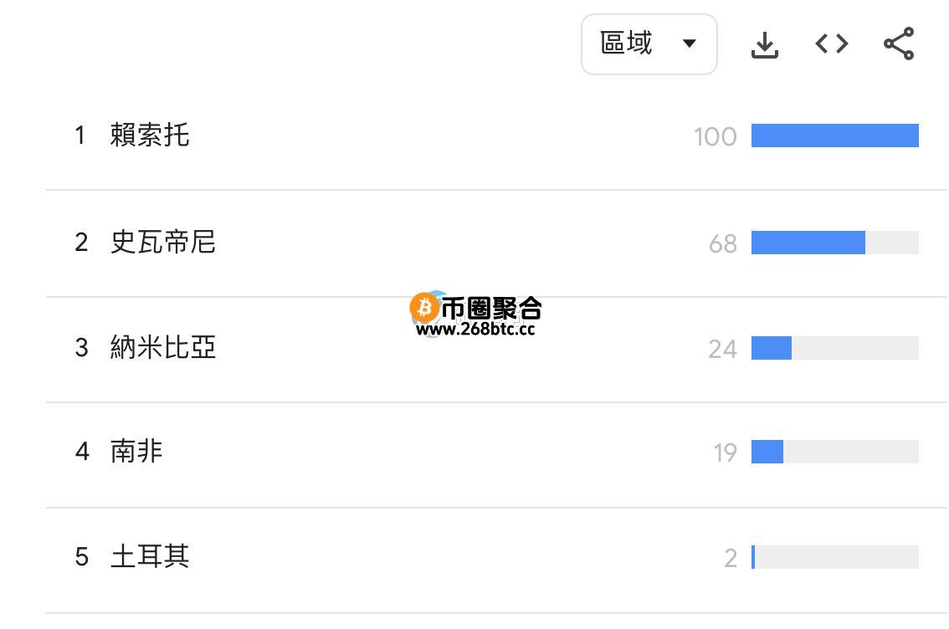Click the blue bar for 賴索托
The height and width of the screenshot is (629, 949).
[x=834, y=136]
